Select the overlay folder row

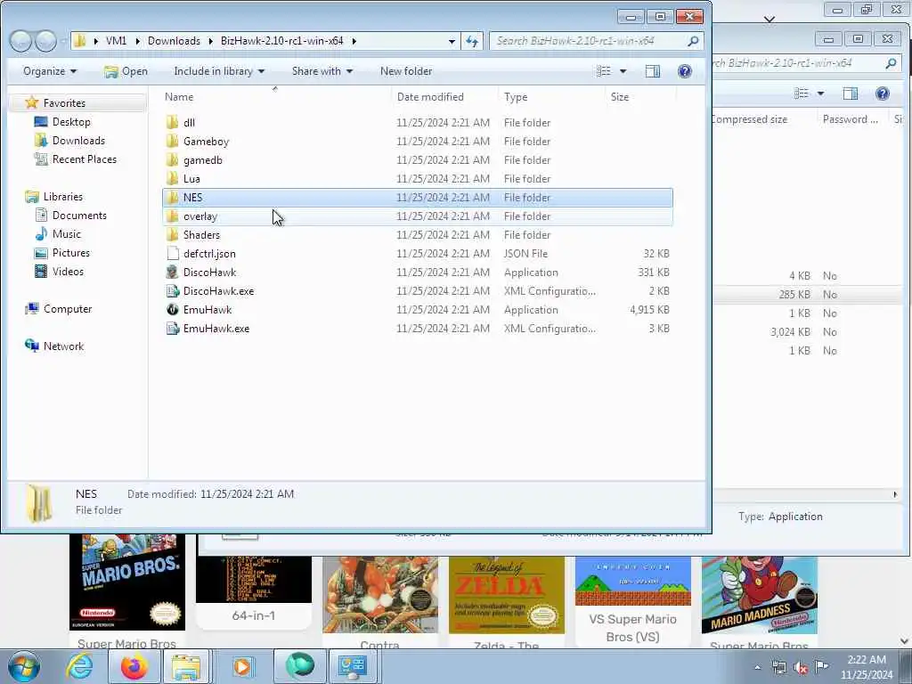coord(418,216)
